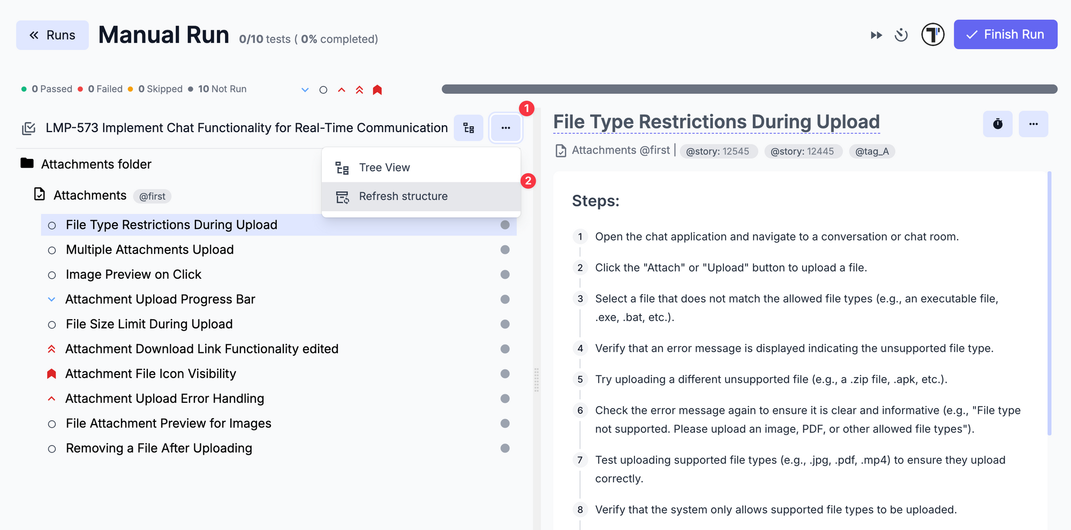Set status dot for Attachment Upload Progress Bar
Image resolution: width=1071 pixels, height=530 pixels.
[505, 299]
